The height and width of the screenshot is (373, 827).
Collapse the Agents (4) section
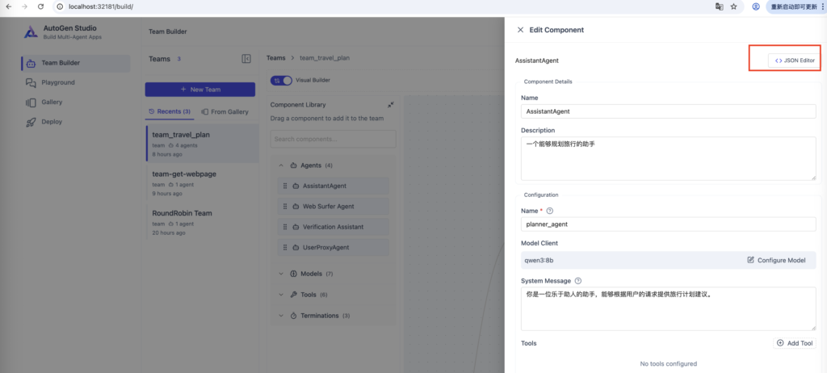pyautogui.click(x=281, y=166)
